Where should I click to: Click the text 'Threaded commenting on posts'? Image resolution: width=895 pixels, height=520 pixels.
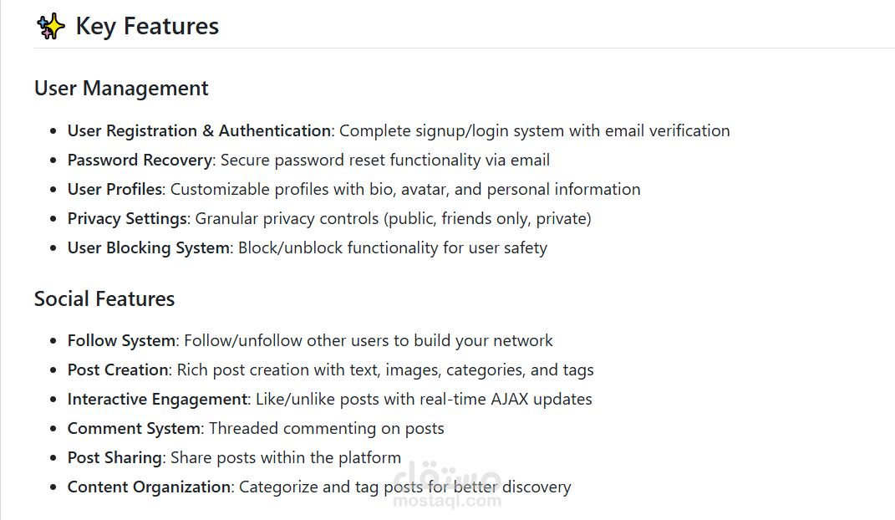click(327, 429)
